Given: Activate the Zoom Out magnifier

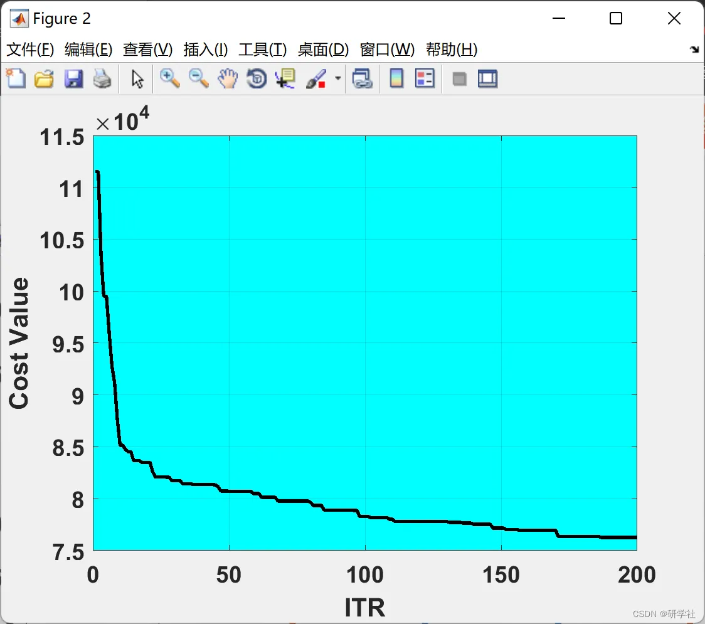Looking at the screenshot, I should (x=198, y=78).
